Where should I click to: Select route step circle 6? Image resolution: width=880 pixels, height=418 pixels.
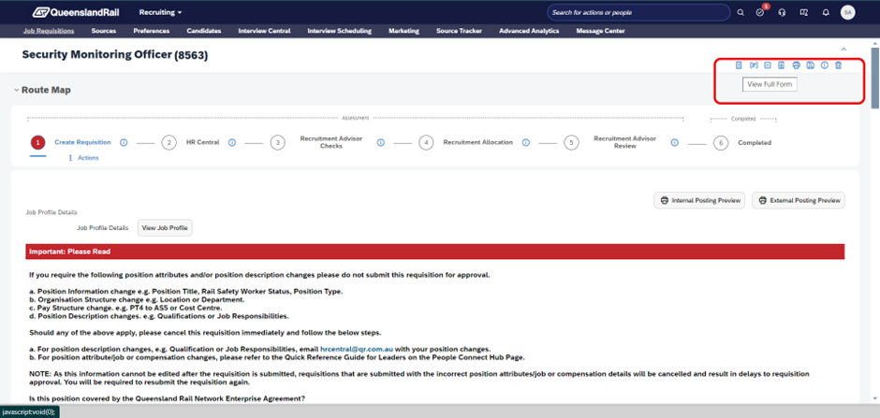pos(721,143)
